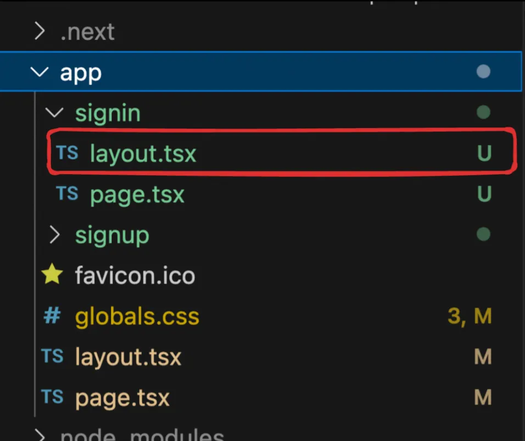The height and width of the screenshot is (441, 525).
Task: Click TS icon of modified root layout.tsx
Action: pyautogui.click(x=53, y=356)
